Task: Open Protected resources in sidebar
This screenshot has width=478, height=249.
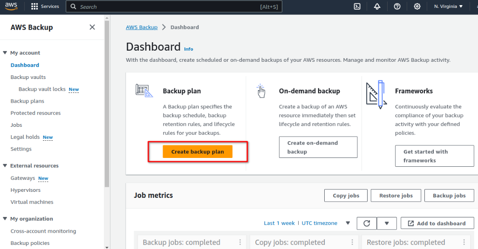Action: coord(36,113)
